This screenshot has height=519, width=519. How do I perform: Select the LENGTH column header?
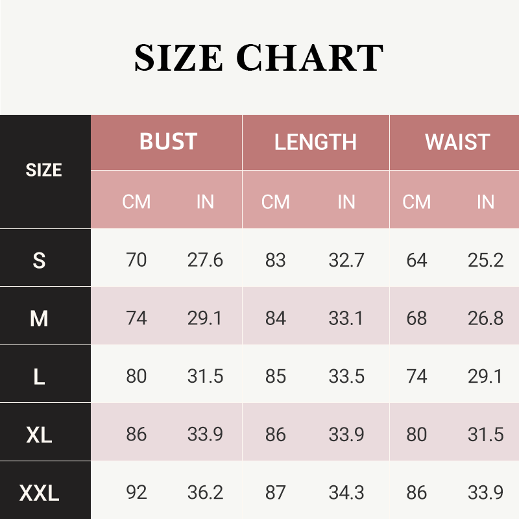(315, 142)
